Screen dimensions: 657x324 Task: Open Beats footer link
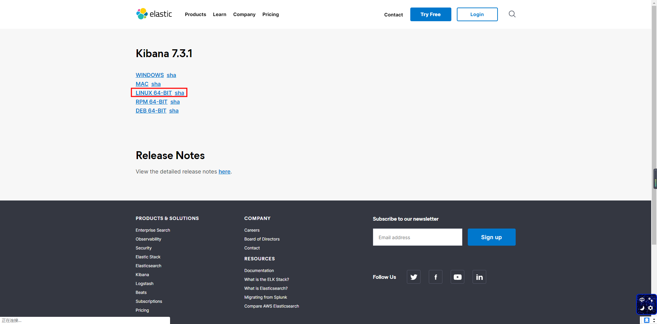pos(141,293)
